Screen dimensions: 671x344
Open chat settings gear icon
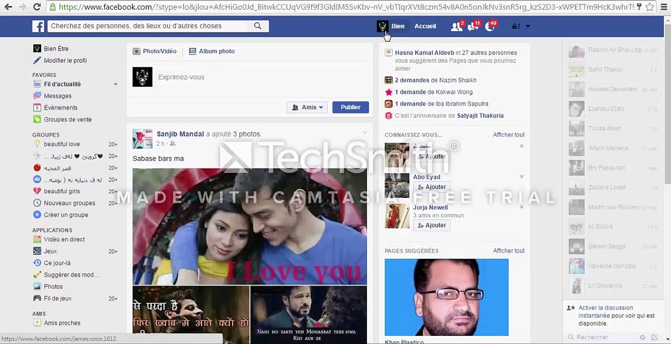(643, 337)
